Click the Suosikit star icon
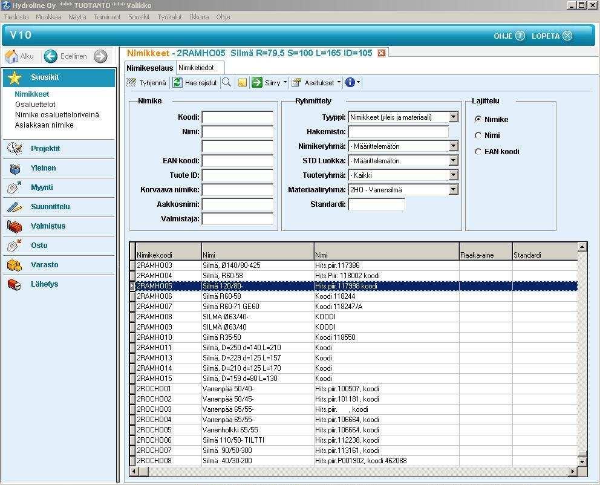 15,77
